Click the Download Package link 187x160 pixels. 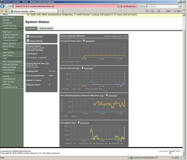34,50
